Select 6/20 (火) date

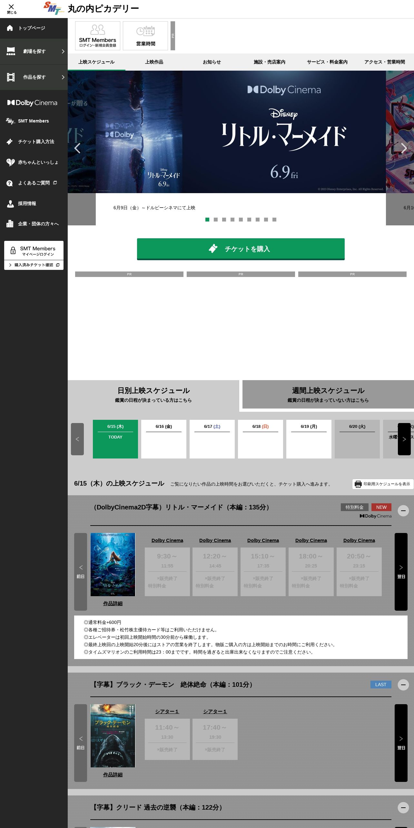357,439
